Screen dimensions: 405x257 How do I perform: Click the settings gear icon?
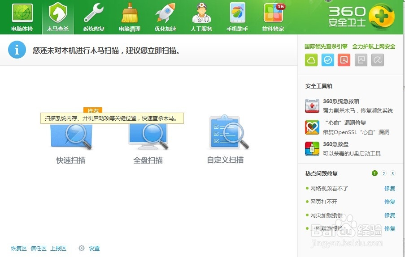(x=82, y=248)
